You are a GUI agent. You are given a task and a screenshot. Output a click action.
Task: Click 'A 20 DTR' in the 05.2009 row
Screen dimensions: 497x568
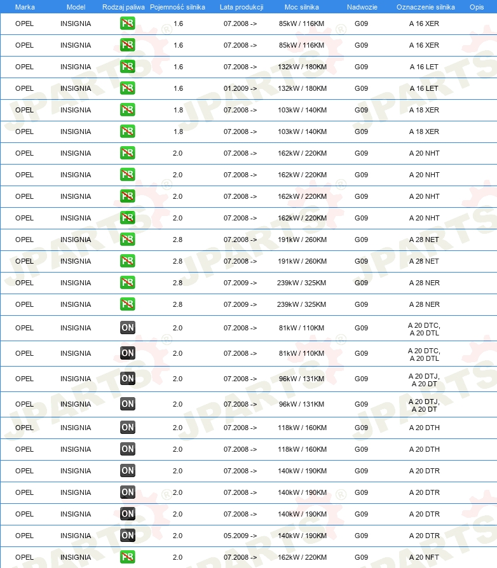pyautogui.click(x=424, y=536)
